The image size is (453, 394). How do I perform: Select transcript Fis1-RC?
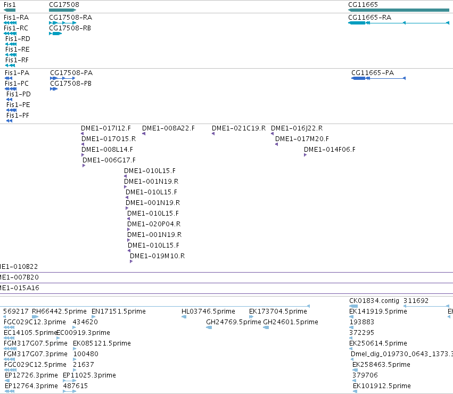coord(16,28)
